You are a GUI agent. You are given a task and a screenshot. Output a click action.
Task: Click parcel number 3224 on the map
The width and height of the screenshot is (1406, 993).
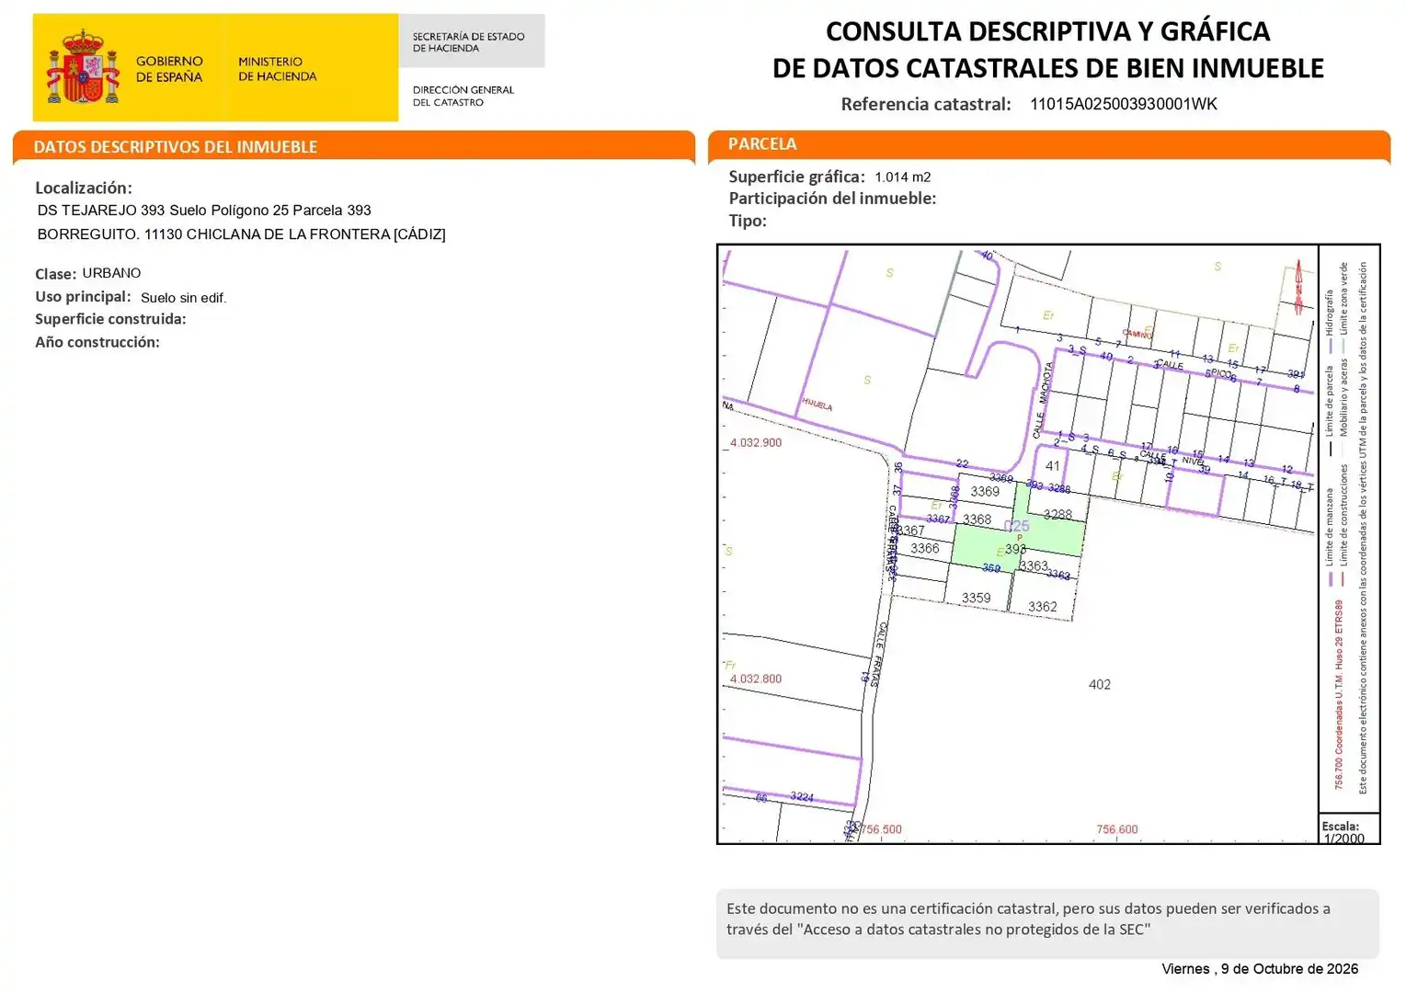pyautogui.click(x=801, y=797)
